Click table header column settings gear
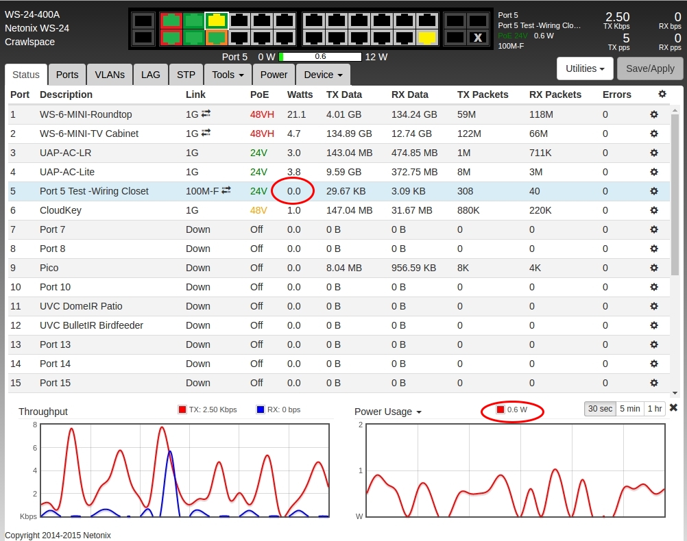Screen dimensions: 687x541 click(x=662, y=94)
